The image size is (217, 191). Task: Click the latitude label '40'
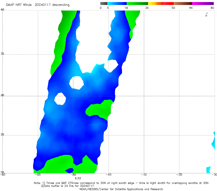click(2, 10)
